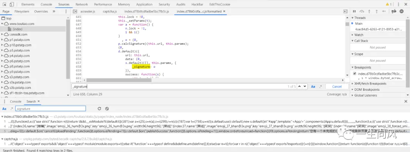Viewport: 410px width, 152px height.
Task: Go to the previous find match
Action: (x=300, y=87)
